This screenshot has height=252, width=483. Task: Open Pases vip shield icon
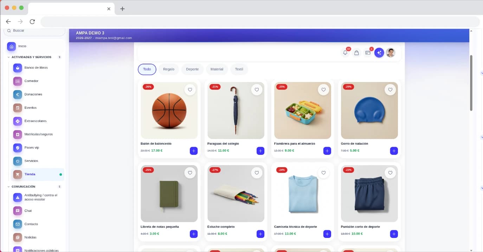coord(18,148)
